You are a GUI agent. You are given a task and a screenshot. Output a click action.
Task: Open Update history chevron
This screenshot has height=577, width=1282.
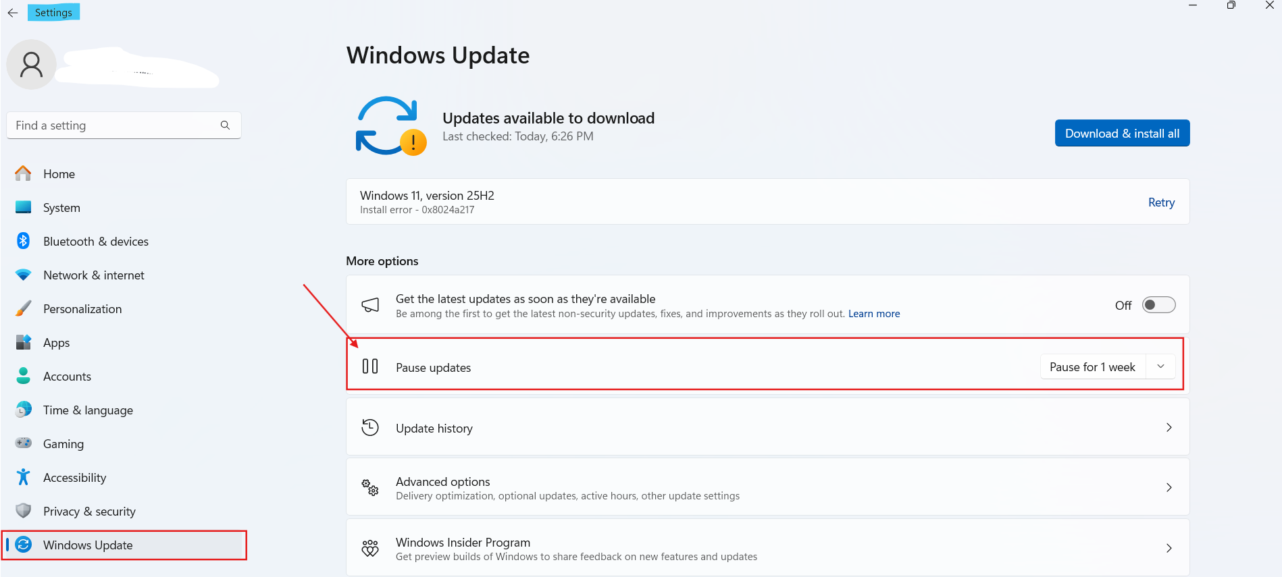(1169, 427)
